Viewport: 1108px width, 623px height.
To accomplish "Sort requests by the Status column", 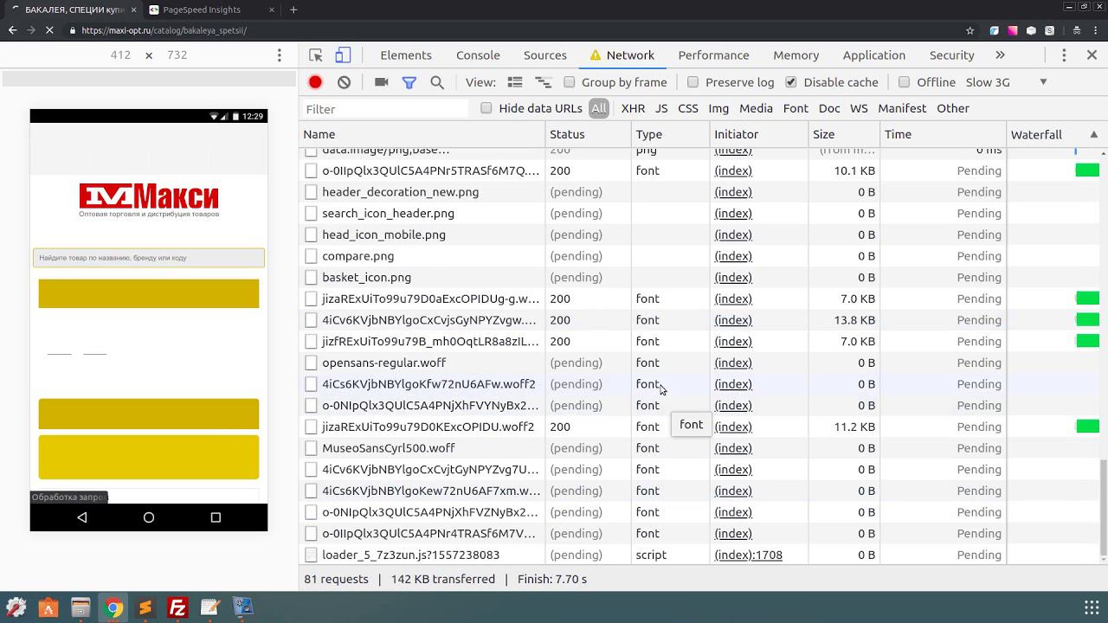I will [589, 134].
